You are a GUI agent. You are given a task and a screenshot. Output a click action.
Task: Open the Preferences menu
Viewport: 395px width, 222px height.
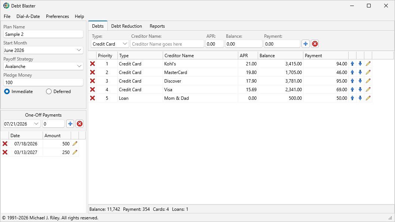click(x=58, y=16)
